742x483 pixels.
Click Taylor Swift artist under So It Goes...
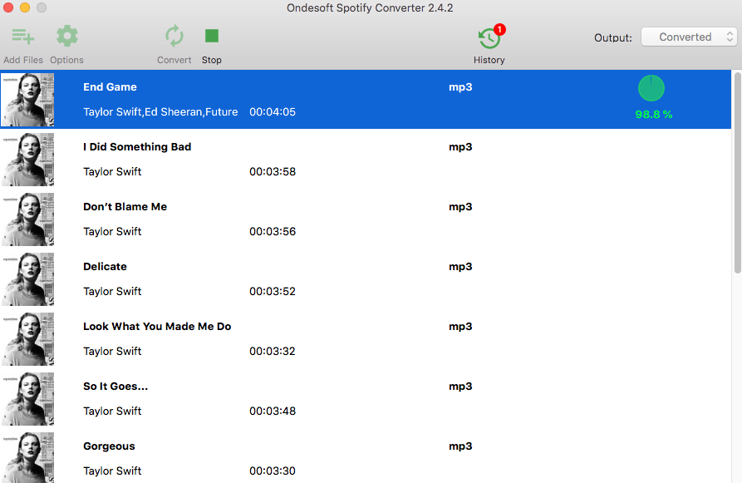112,412
